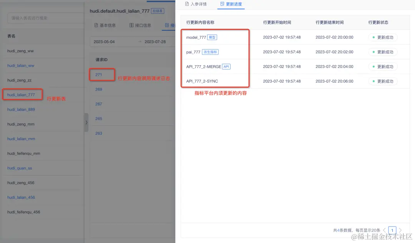Open the 接口信息 tab

pyautogui.click(x=140, y=25)
